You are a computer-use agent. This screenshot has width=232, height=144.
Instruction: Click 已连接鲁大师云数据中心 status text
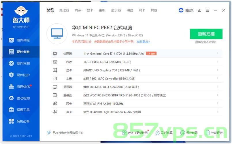[x=68, y=133]
